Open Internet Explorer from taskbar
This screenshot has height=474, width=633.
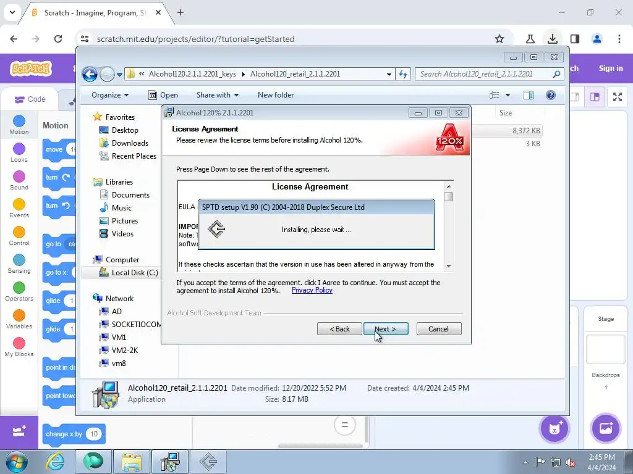55,462
